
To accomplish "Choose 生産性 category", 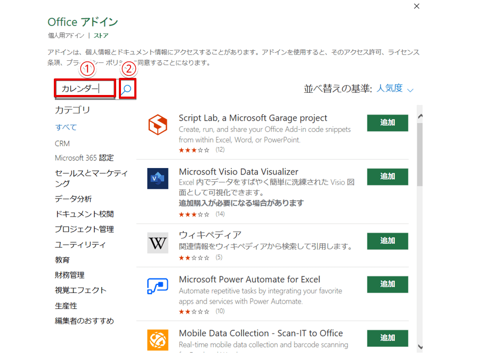I will pyautogui.click(x=66, y=306).
